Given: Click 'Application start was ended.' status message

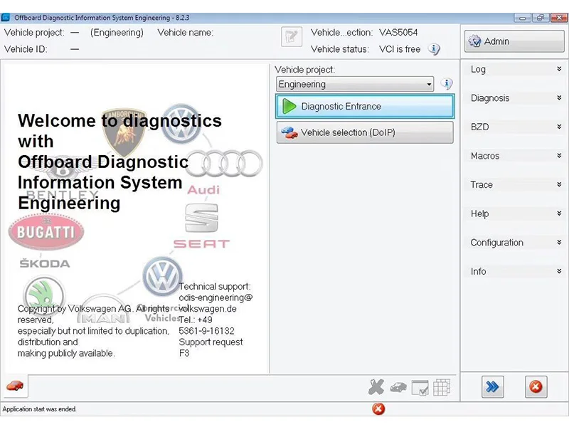Looking at the screenshot, I should tap(39, 409).
